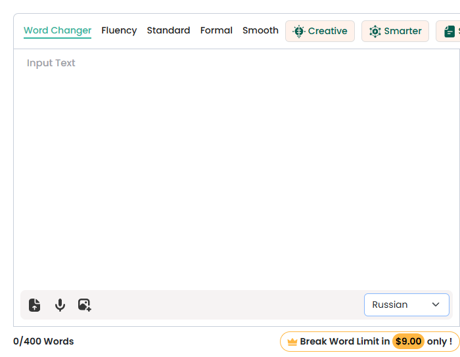This screenshot has width=460, height=357.
Task: Start voice input with microphone icon
Action: click(60, 305)
